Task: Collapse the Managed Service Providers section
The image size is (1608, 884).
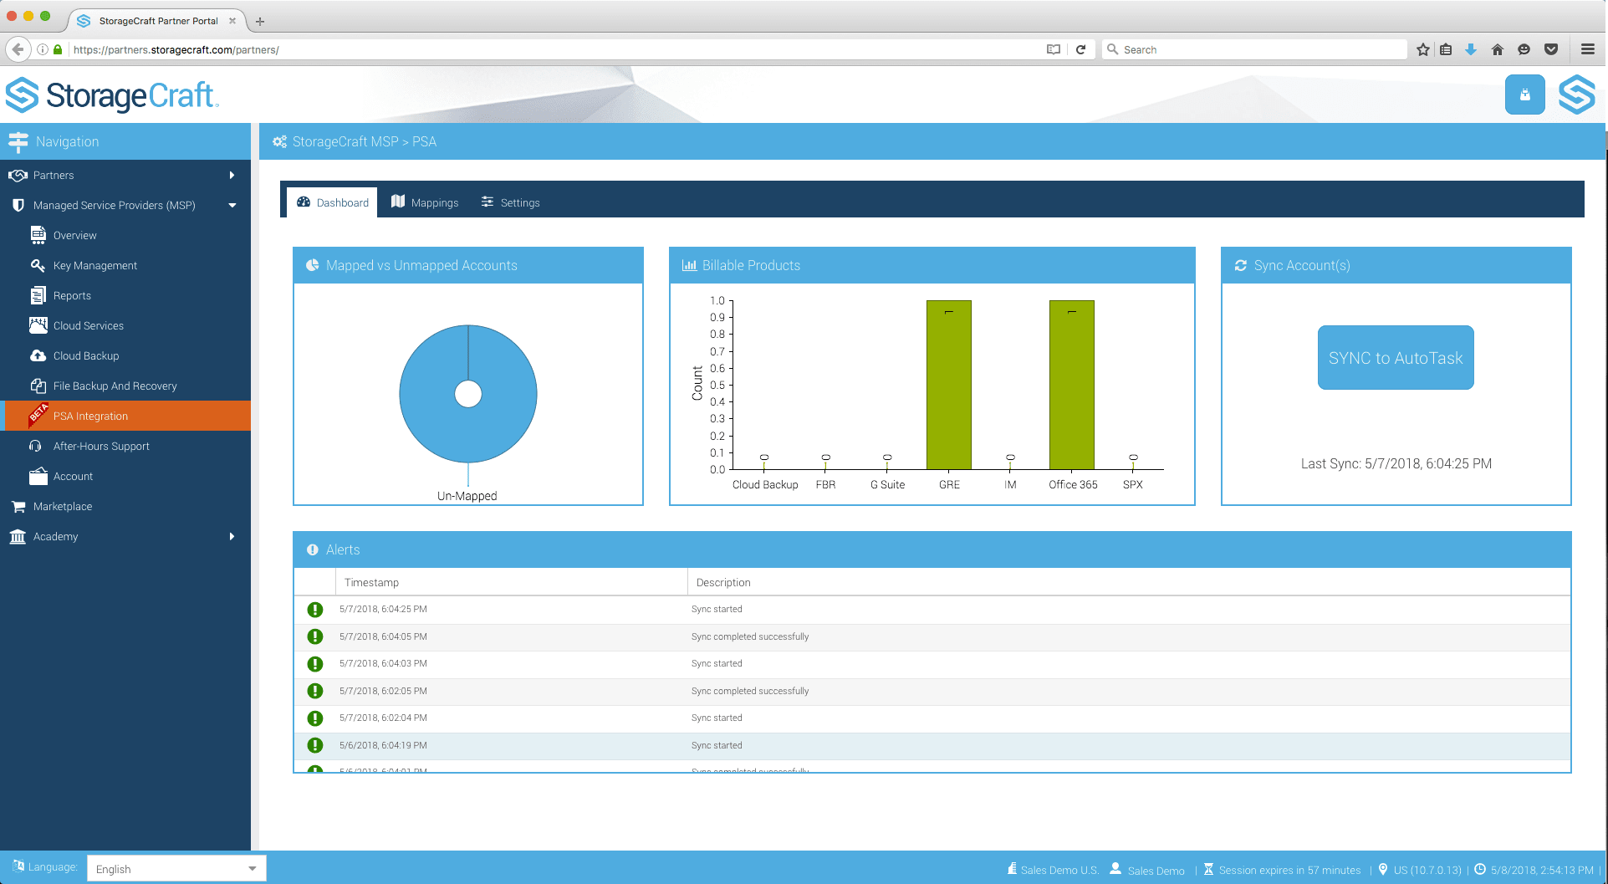Action: 232,205
